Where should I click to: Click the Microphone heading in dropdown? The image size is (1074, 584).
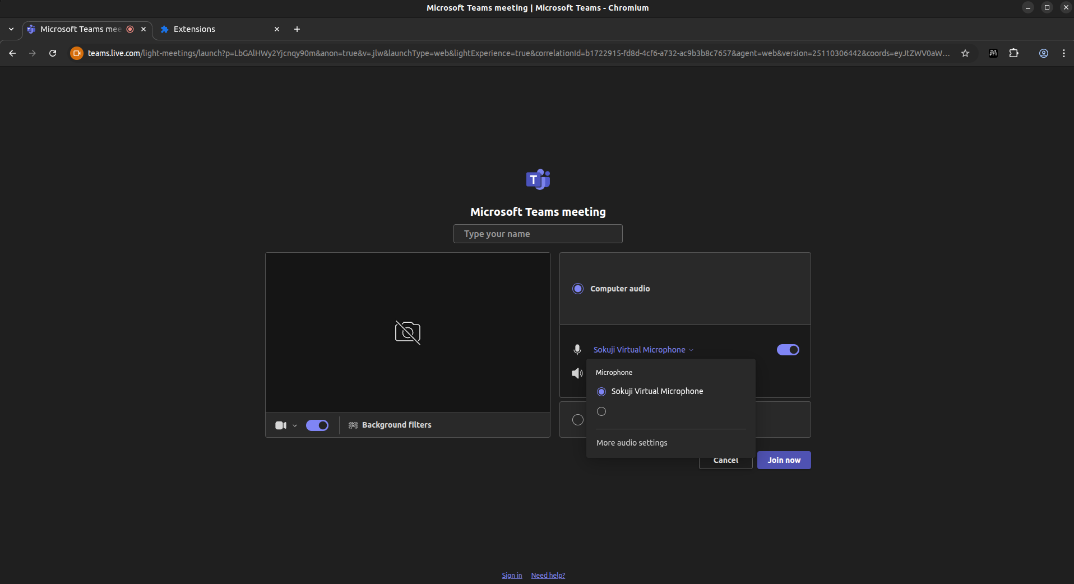tap(614, 373)
